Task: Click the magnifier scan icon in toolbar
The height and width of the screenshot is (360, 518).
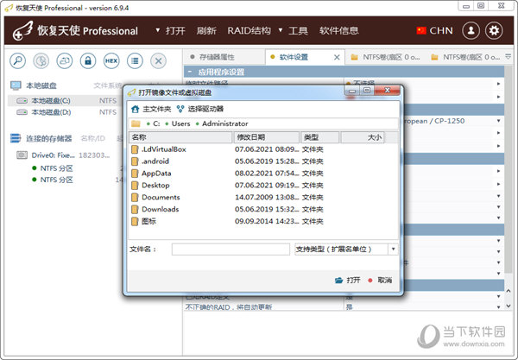Action: click(18, 60)
